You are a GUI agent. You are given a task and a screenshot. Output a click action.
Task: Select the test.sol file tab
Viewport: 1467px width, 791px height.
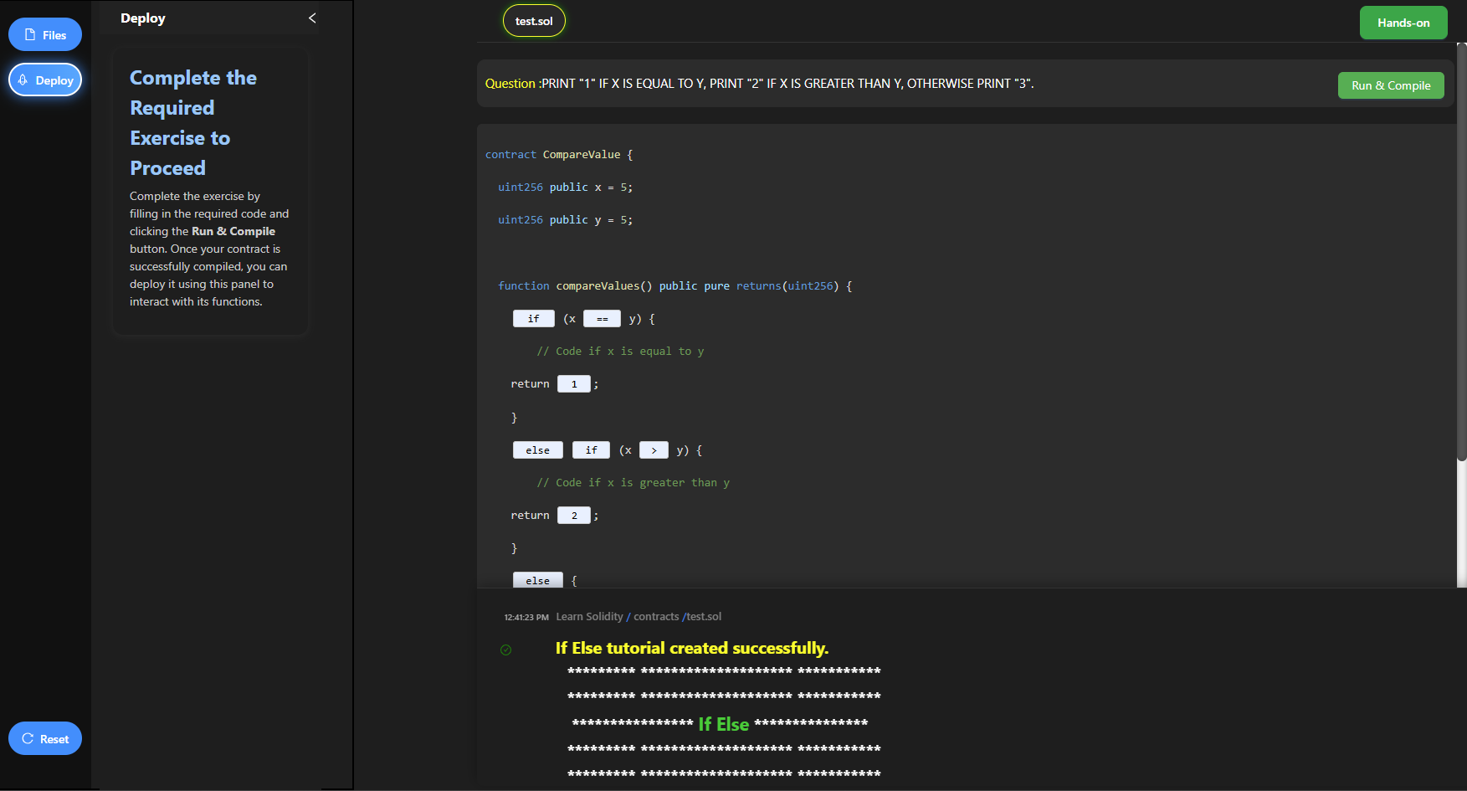[534, 22]
